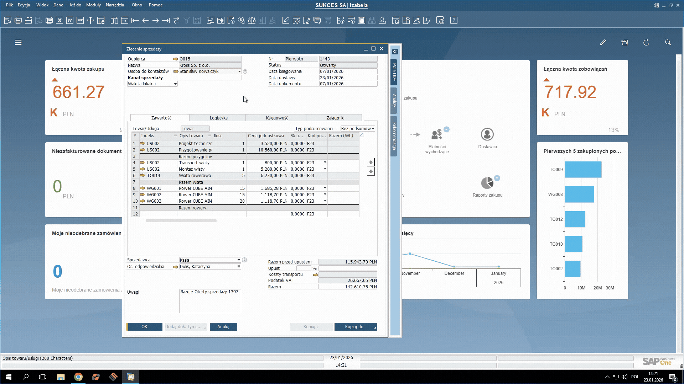
Task: Click Odbiorca link arrow for O015
Action: tap(175, 59)
